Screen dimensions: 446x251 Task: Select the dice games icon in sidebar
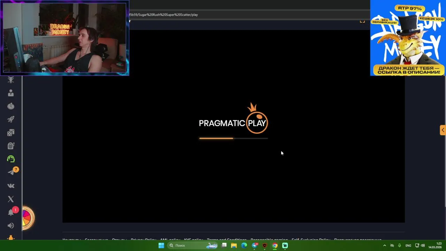11,132
